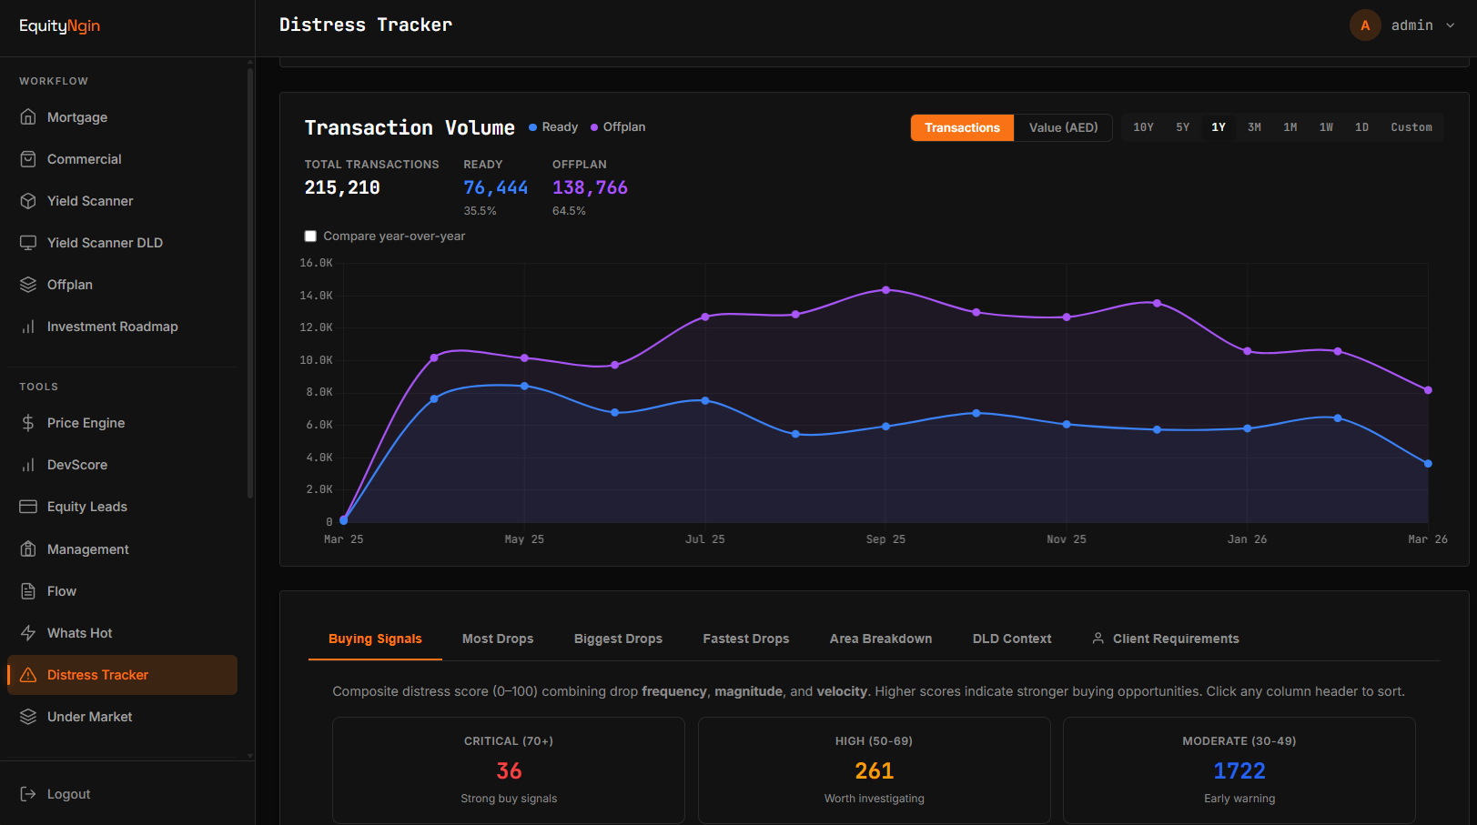
Task: Switch to the Most Drops tab
Action: (498, 639)
